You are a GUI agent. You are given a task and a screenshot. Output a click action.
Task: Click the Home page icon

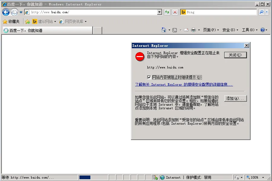[x=164, y=30]
